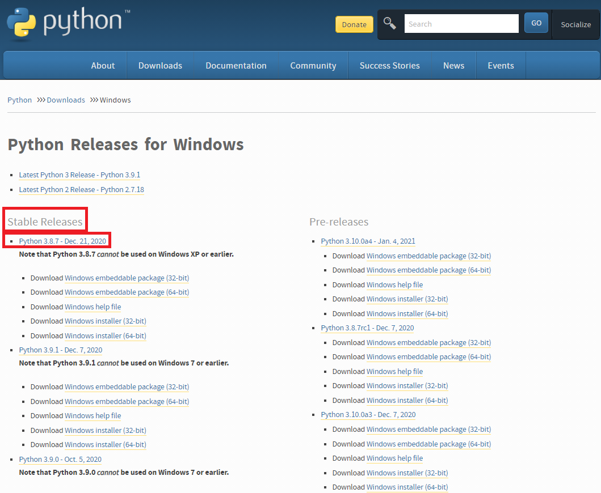601x493 pixels.
Task: Click the magnifying glass search icon
Action: (x=390, y=23)
